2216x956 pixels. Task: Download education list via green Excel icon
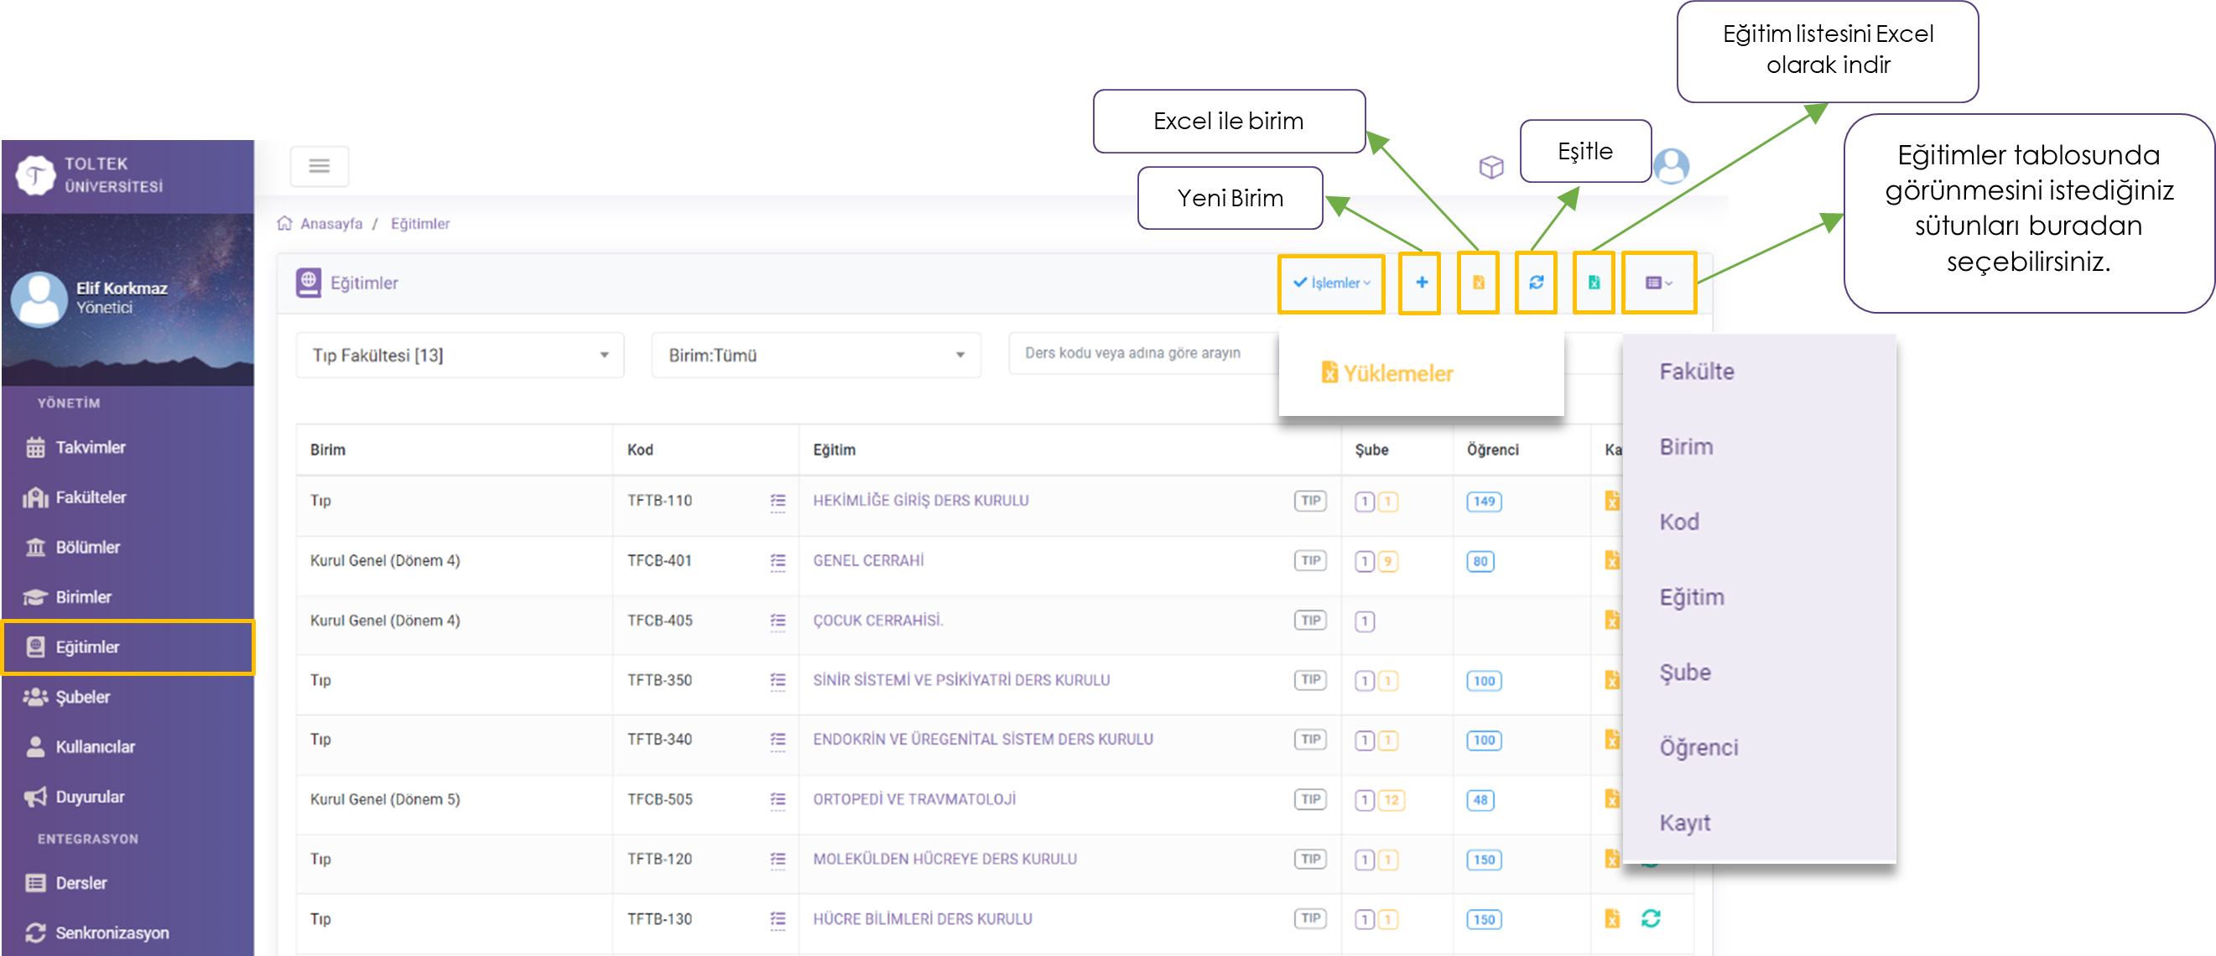pyautogui.click(x=1593, y=283)
